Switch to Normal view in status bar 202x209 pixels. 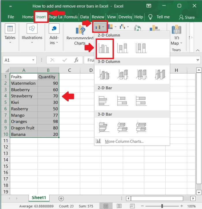(x=106, y=206)
